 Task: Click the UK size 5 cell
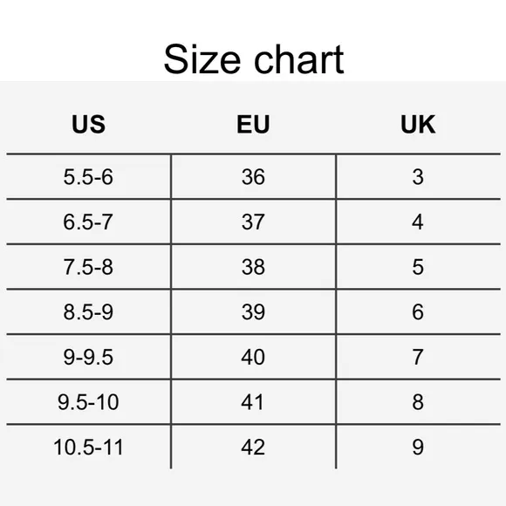(x=418, y=267)
